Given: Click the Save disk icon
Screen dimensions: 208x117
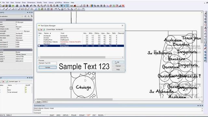Looking at the screenshot, I should coord(10,6).
